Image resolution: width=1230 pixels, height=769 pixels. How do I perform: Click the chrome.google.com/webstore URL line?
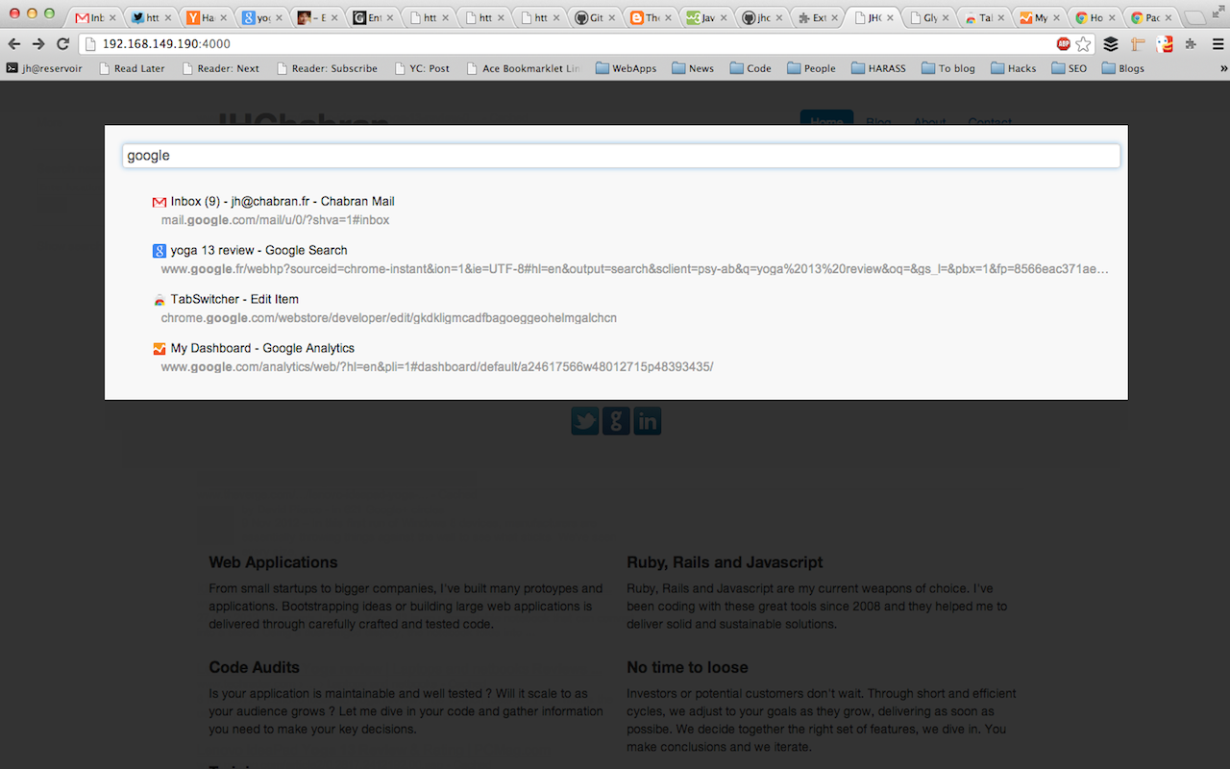[388, 318]
